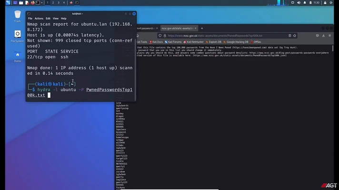Image resolution: width=339 pixels, height=190 pixels.
Task: Close the ncsc.gov.uk browser tab
Action: (195, 28)
